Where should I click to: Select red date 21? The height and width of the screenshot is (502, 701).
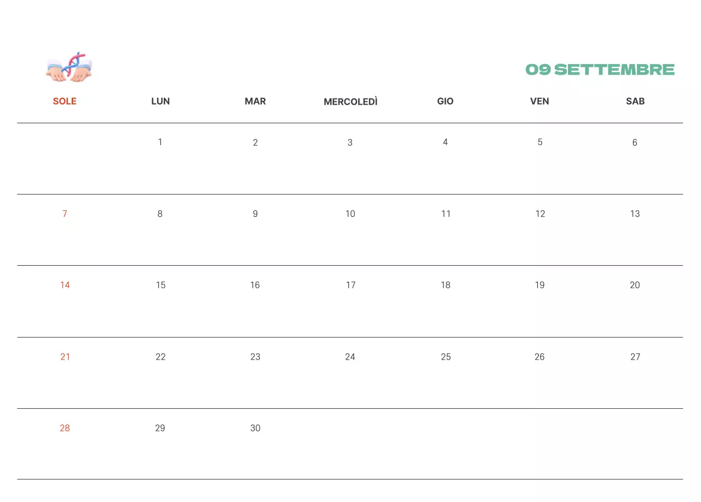(x=65, y=357)
